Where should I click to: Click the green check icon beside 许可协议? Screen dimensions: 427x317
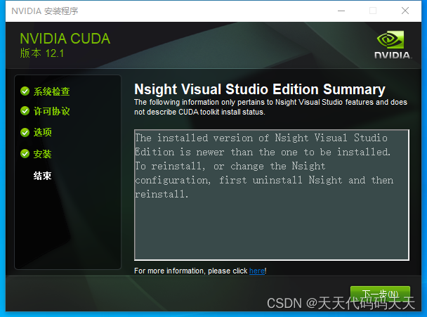pyautogui.click(x=25, y=111)
